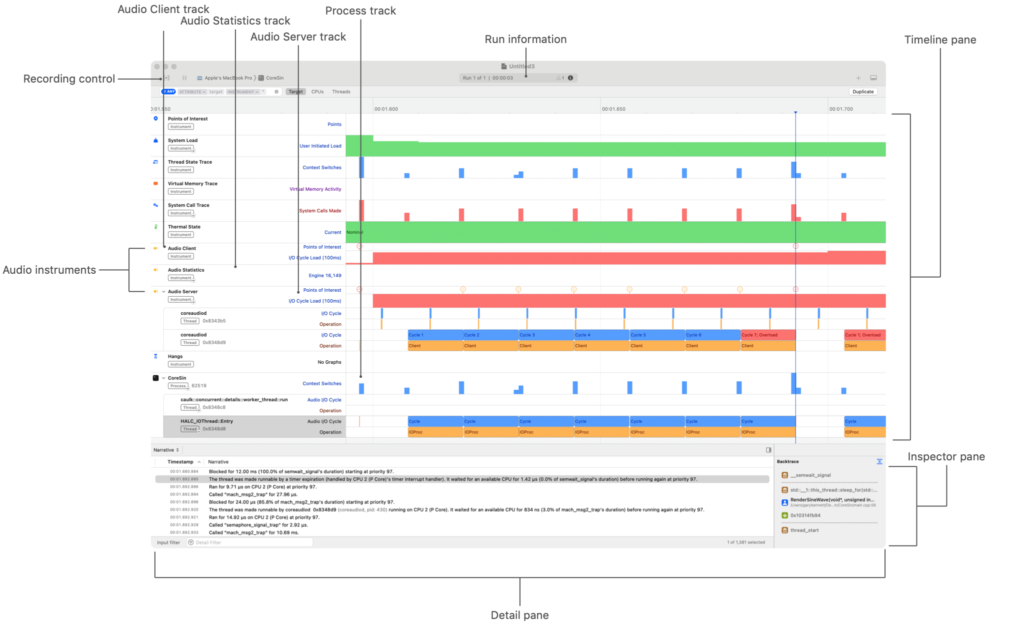Screen dimensions: 1029x624
Task: Sort by the Timestamp column header
Action: click(180, 462)
